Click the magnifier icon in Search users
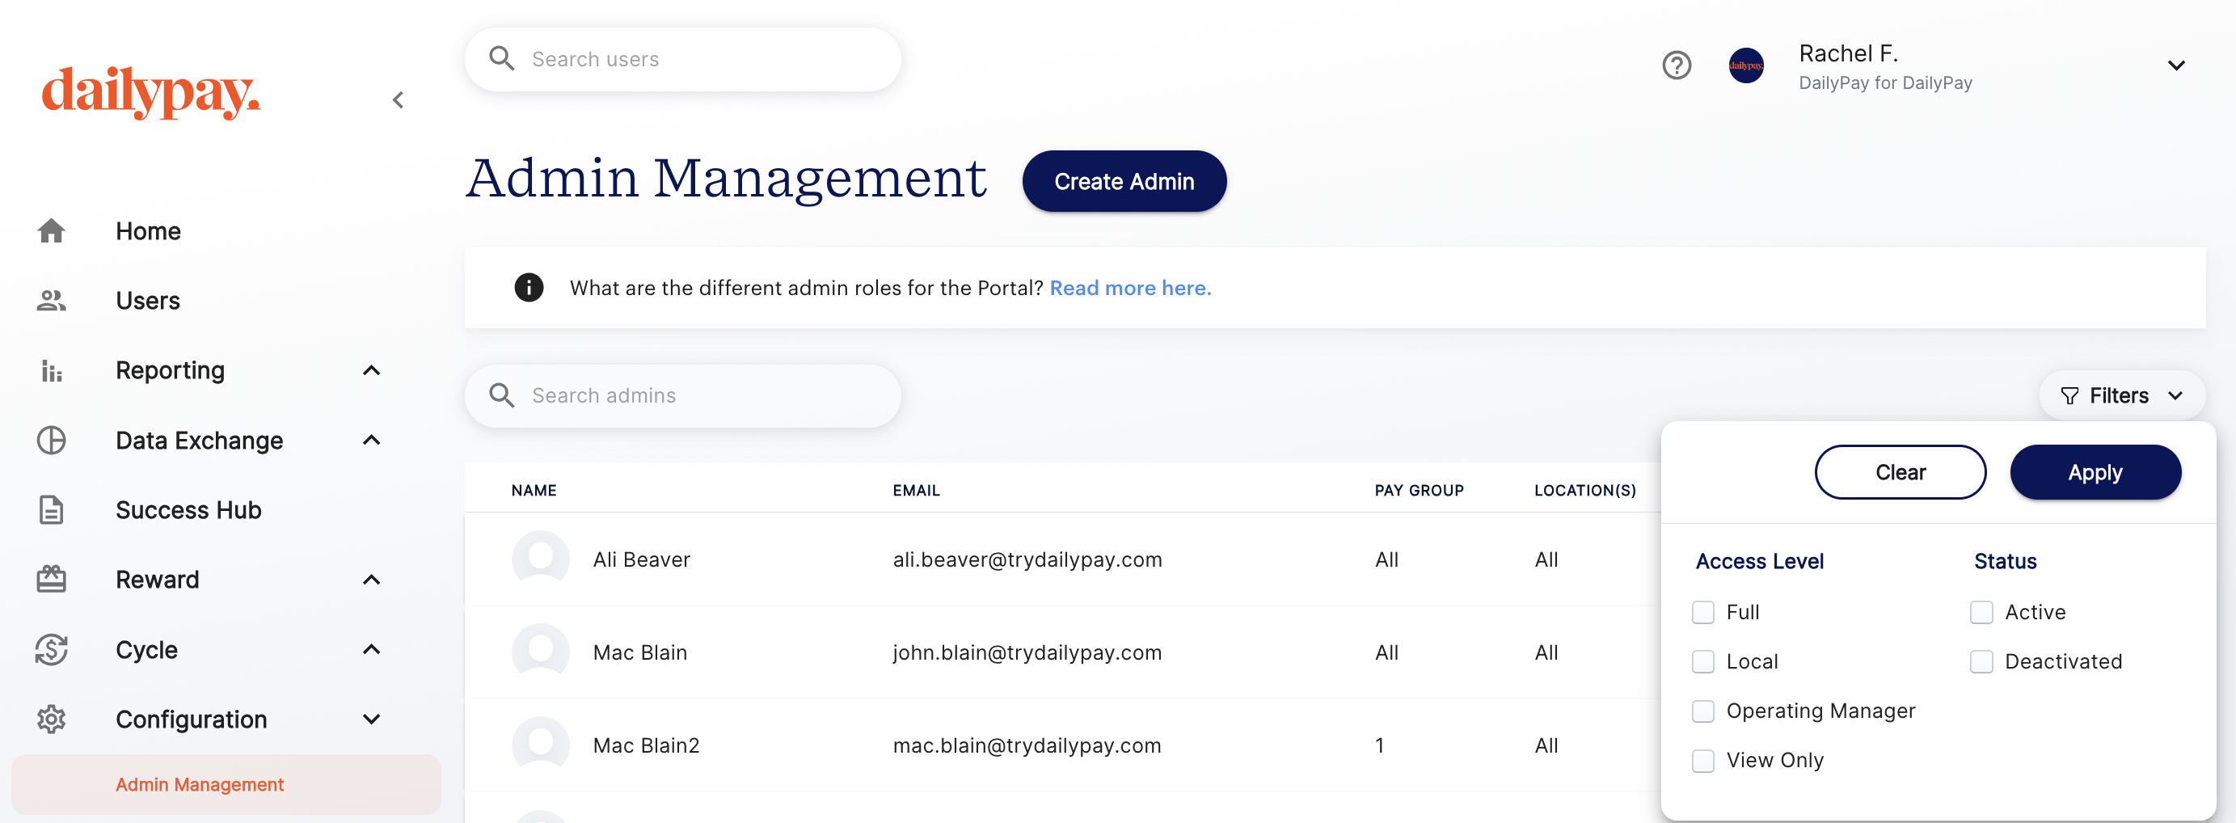The height and width of the screenshot is (823, 2236). pos(502,59)
